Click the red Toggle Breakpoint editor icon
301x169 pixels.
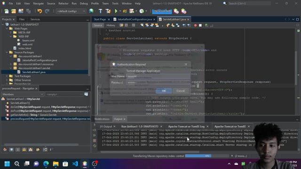coord(196,25)
